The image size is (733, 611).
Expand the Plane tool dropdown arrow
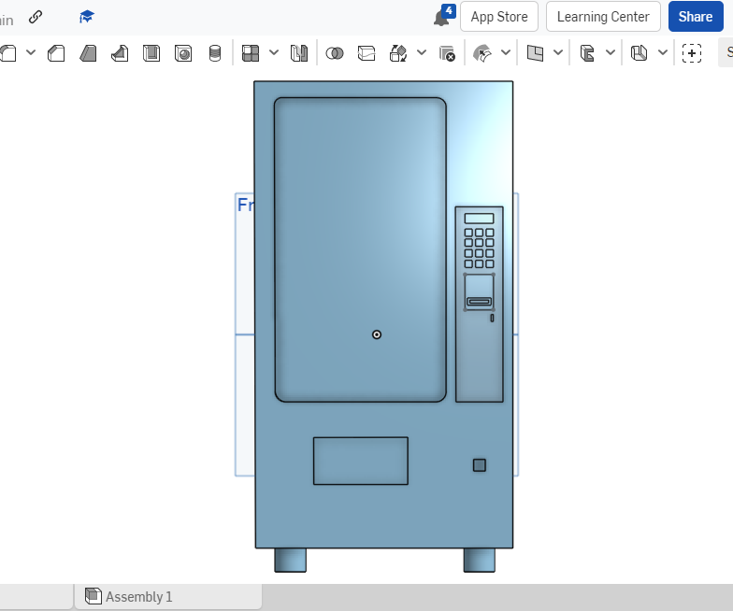click(558, 53)
